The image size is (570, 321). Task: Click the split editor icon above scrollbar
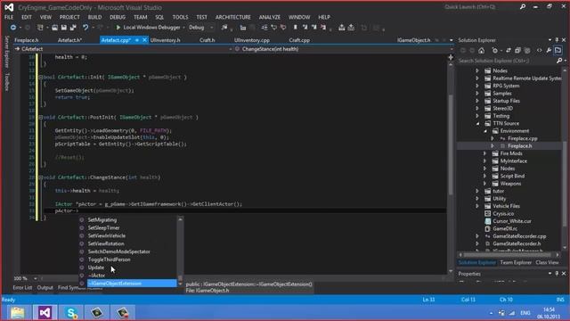click(451, 57)
